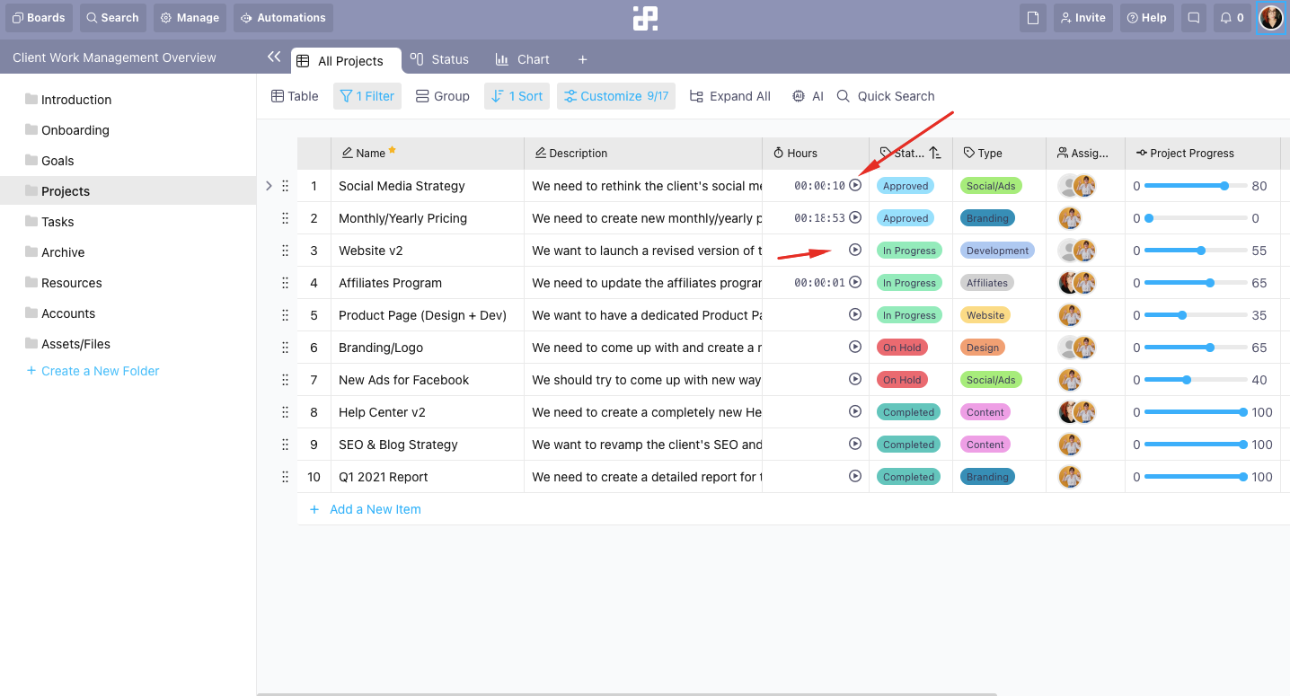The height and width of the screenshot is (696, 1290).
Task: Start the timer for Website v2
Action: coord(855,250)
